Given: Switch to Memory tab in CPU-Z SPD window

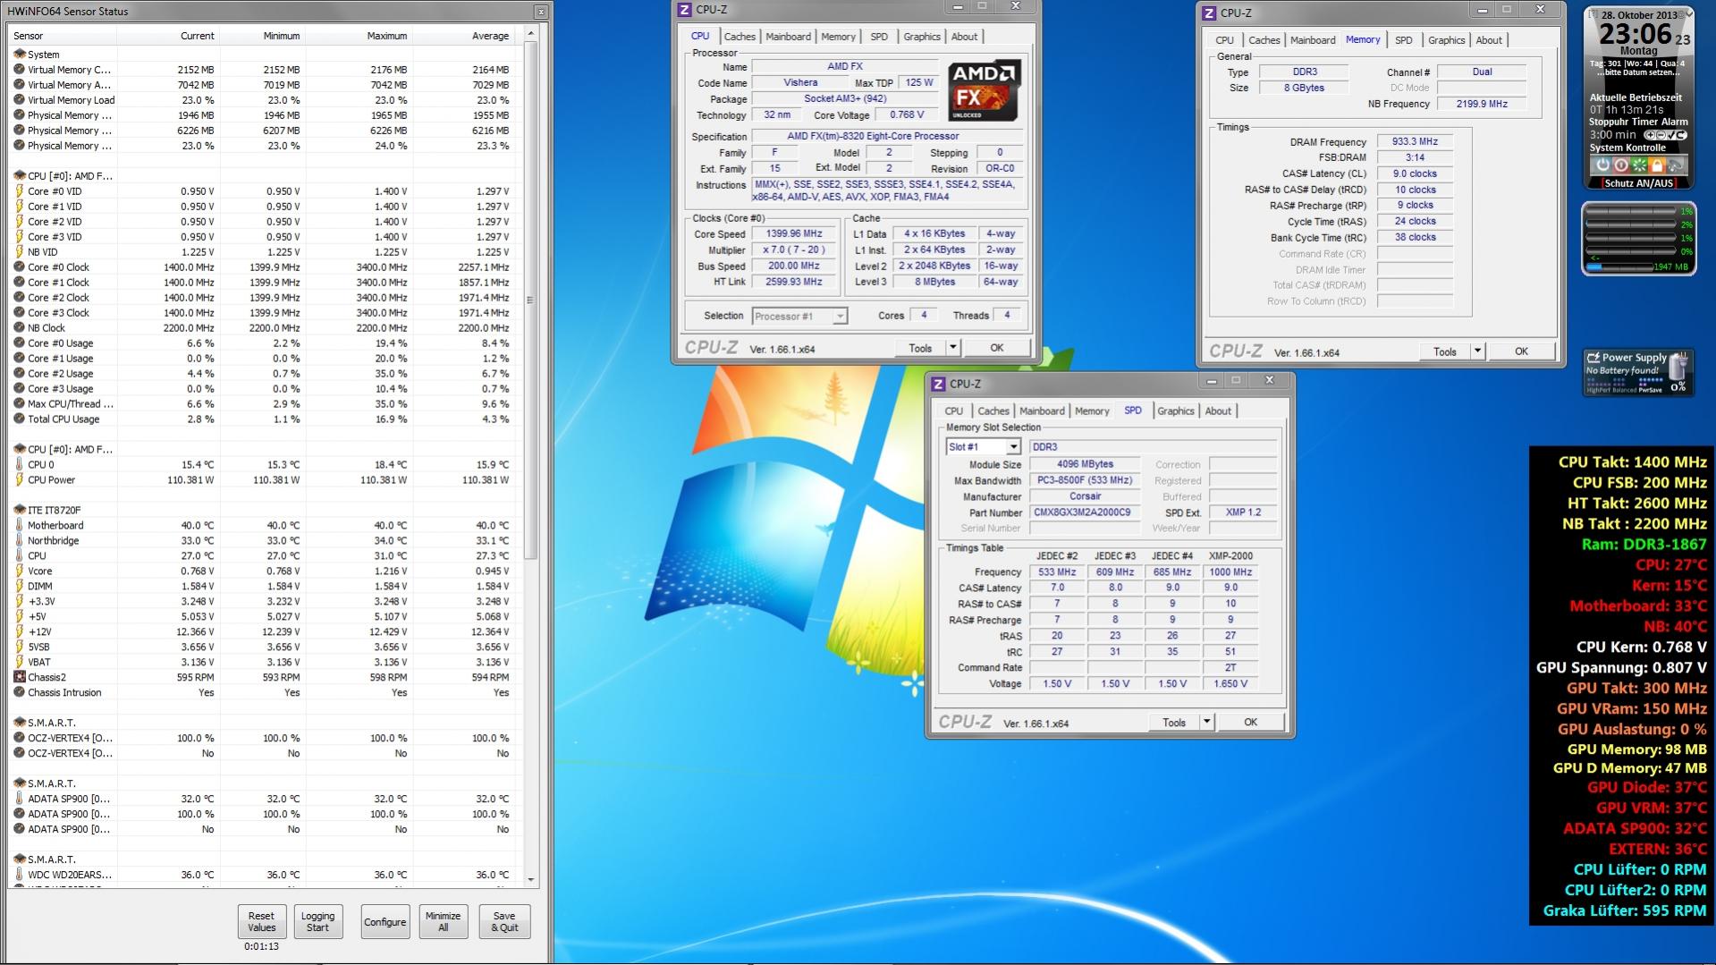Looking at the screenshot, I should click(x=1092, y=411).
